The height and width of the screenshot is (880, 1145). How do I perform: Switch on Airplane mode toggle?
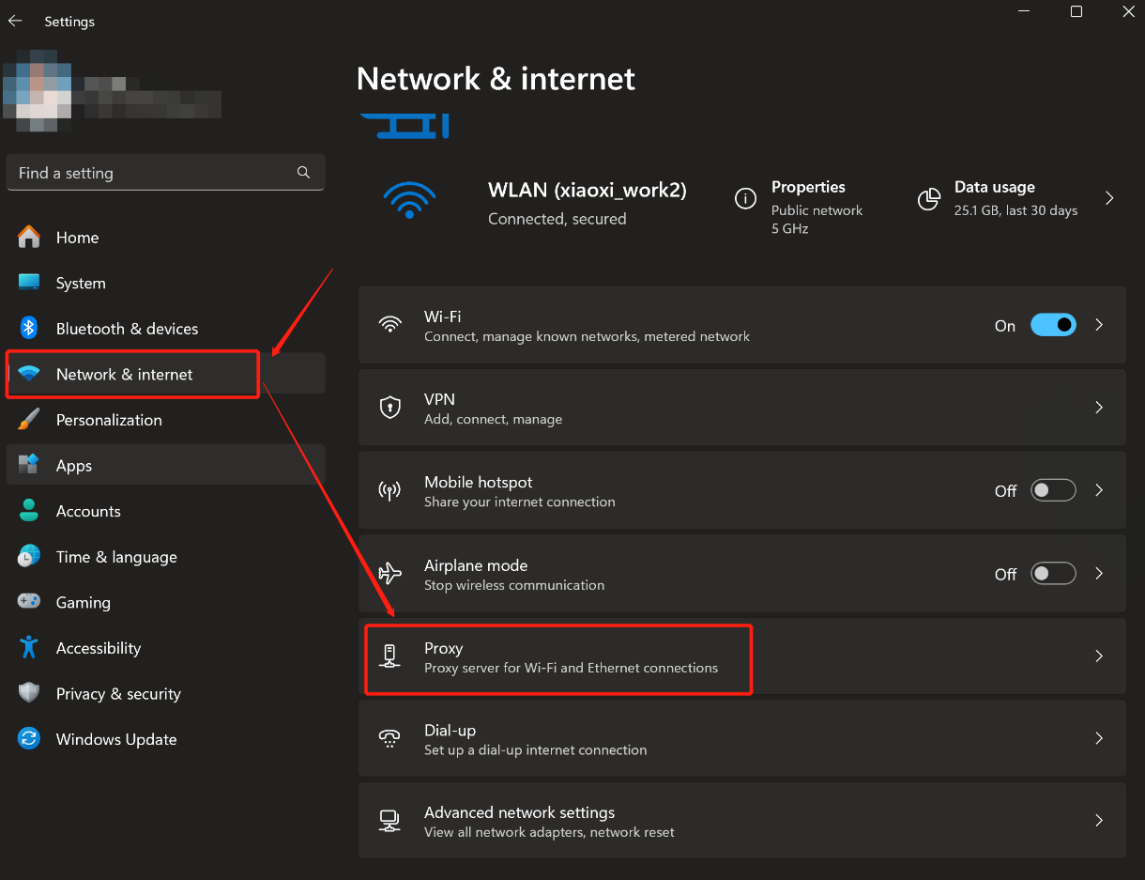[x=1053, y=573]
